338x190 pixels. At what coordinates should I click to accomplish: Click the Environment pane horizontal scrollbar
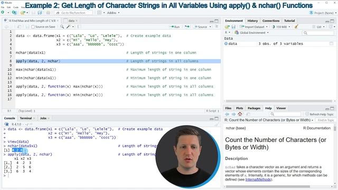point(279,101)
